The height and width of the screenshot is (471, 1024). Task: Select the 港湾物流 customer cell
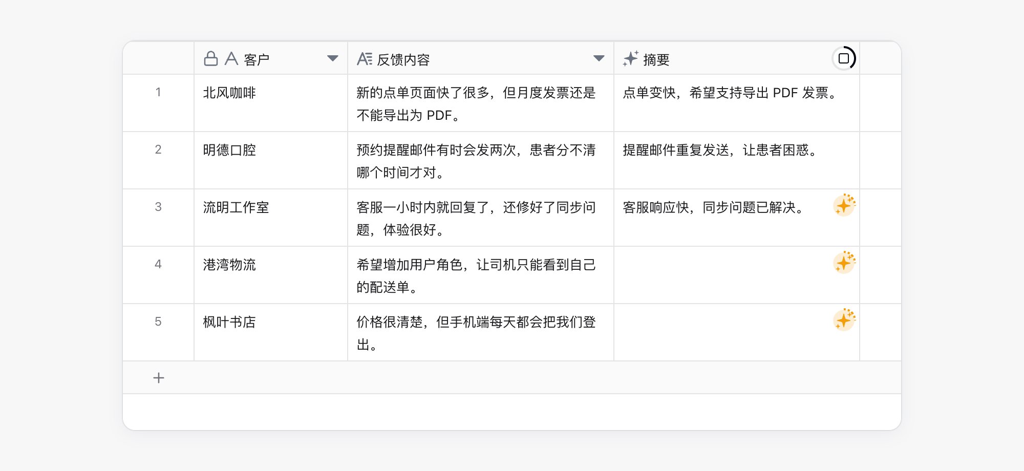pos(271,275)
